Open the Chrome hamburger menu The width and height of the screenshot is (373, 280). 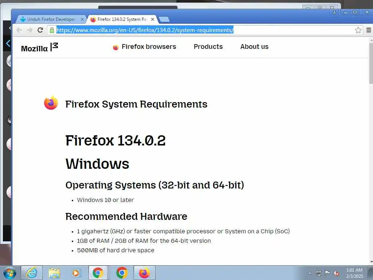[369, 30]
